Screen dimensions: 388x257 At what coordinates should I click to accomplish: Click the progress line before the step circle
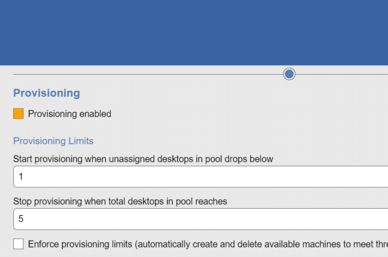tap(148, 74)
